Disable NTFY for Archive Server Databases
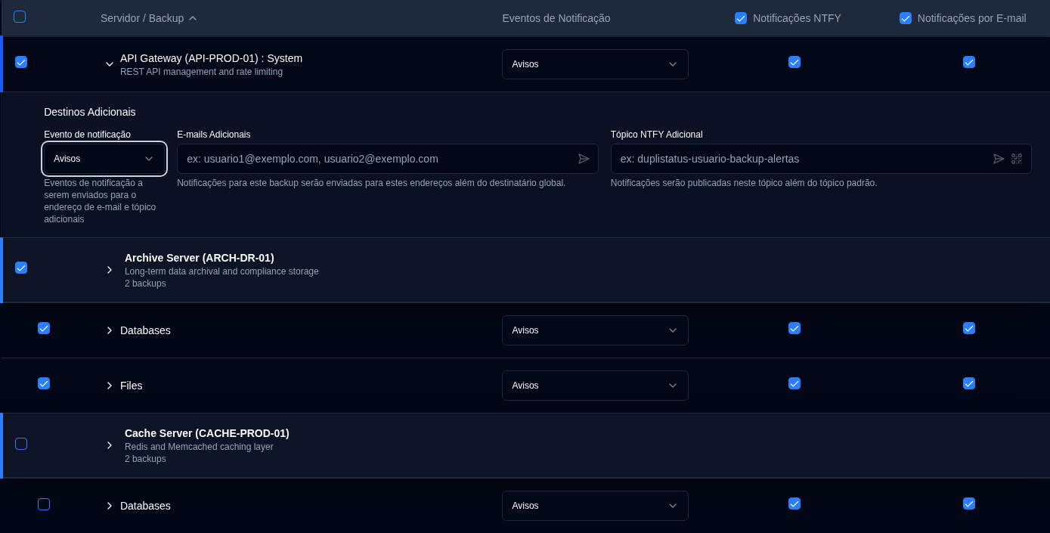Image resolution: width=1050 pixels, height=533 pixels. point(794,328)
